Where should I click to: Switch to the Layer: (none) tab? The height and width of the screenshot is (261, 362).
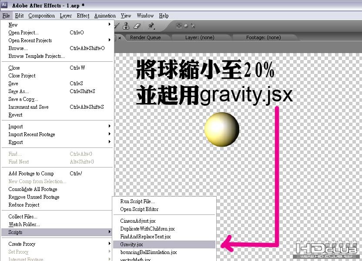(x=200, y=37)
